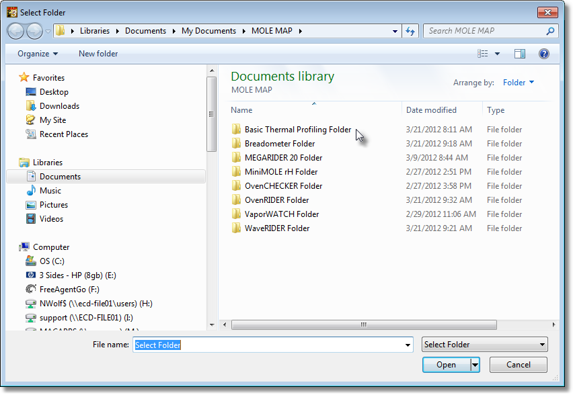Click the Help question mark icon

pos(544,54)
